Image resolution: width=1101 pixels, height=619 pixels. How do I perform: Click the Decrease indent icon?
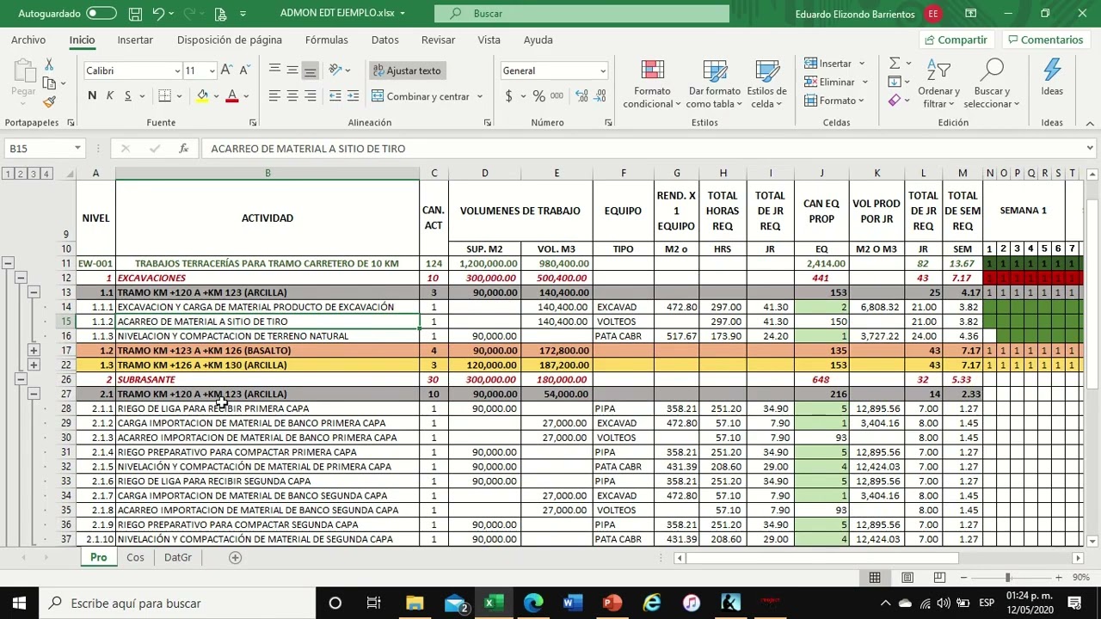pyautogui.click(x=335, y=95)
